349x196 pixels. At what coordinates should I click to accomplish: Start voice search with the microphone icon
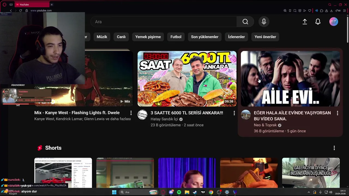coord(264,22)
